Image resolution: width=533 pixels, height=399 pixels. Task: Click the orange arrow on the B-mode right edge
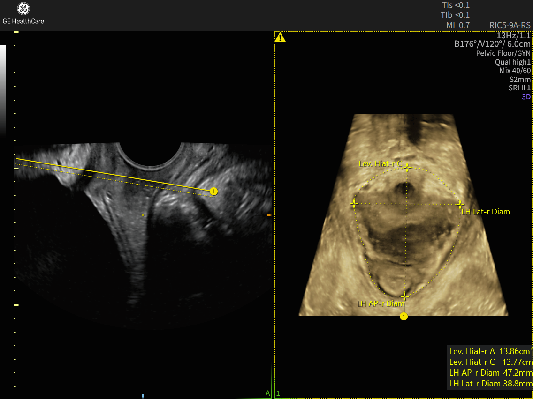tap(269, 215)
